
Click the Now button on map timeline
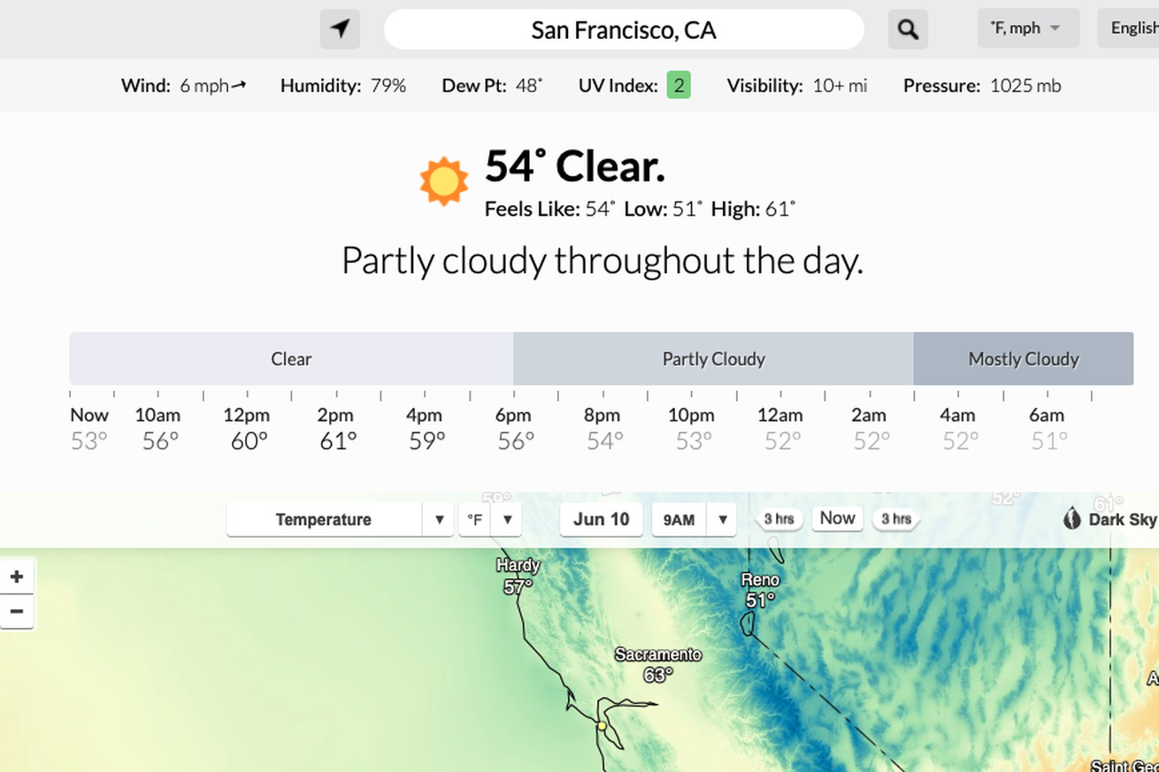coord(837,518)
